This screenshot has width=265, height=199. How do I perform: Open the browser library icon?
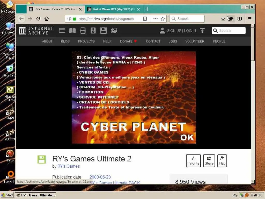click(x=231, y=19)
